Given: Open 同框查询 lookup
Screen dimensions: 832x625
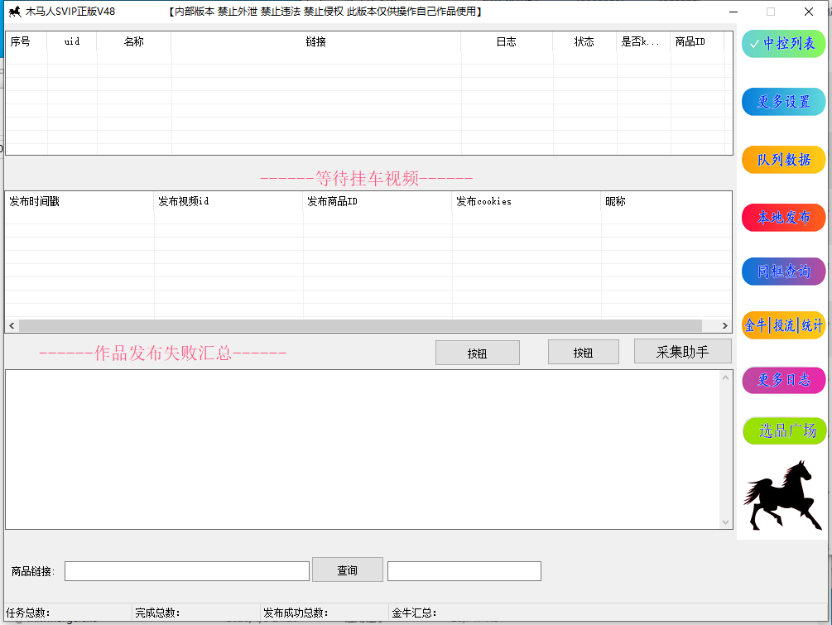Looking at the screenshot, I should 783,272.
